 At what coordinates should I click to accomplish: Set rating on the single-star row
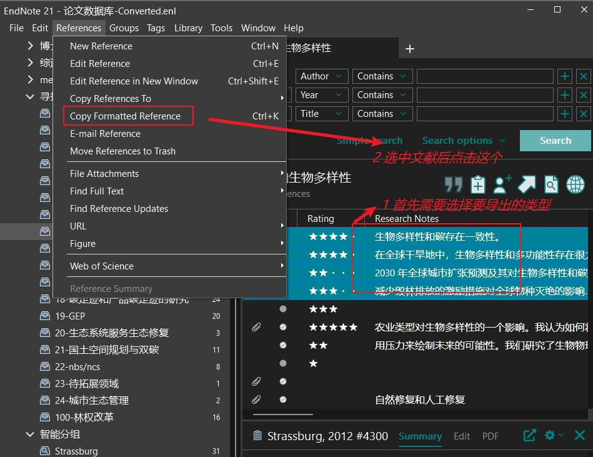pyautogui.click(x=314, y=364)
